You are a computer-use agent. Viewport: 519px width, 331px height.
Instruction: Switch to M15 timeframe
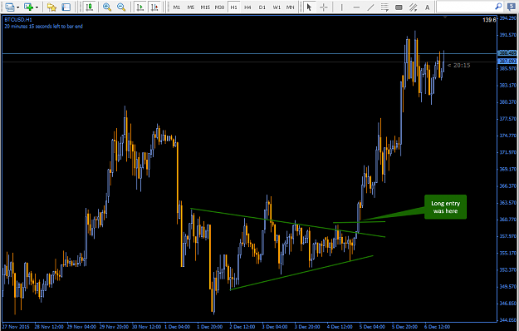[x=205, y=7]
